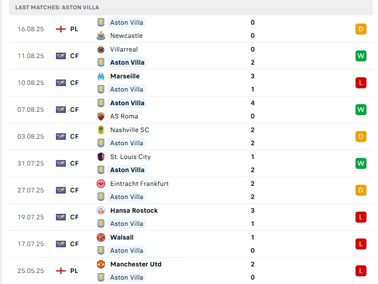The height and width of the screenshot is (284, 378).
Task: Click the Villarreal club crest icon
Action: 101,49
